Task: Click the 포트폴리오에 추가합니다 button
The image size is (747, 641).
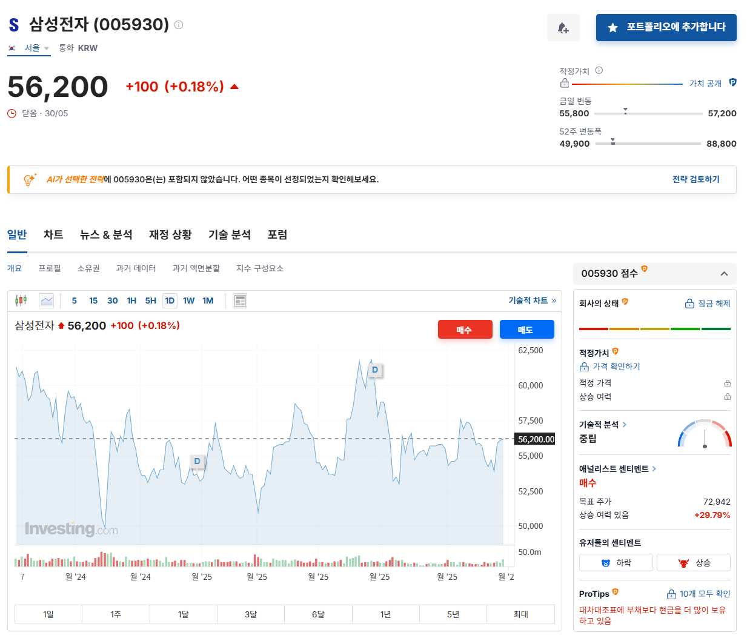Action: 666,27
